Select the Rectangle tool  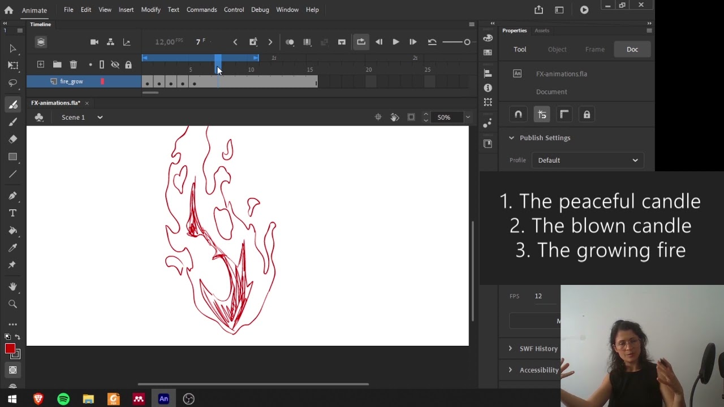[x=13, y=157]
